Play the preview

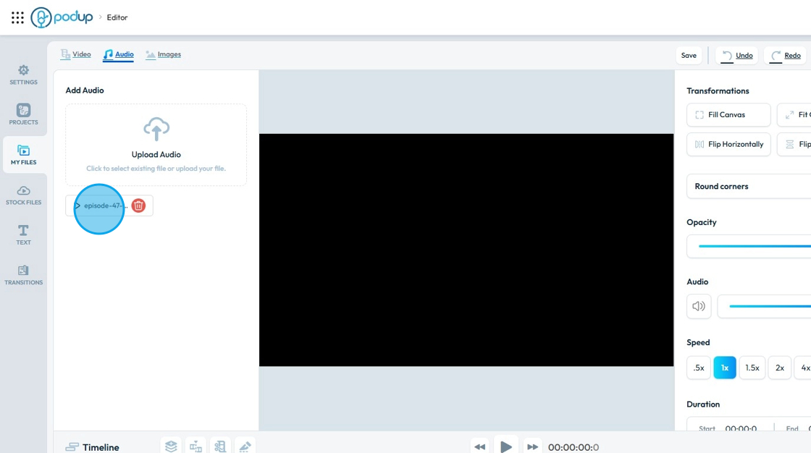(506, 446)
